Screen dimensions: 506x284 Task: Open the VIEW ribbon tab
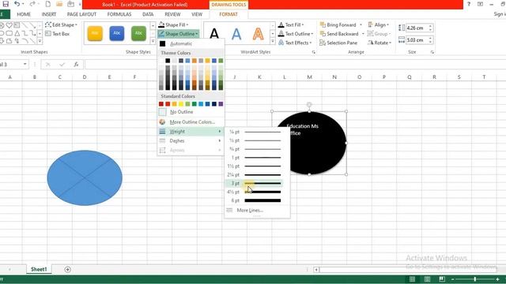click(x=197, y=14)
